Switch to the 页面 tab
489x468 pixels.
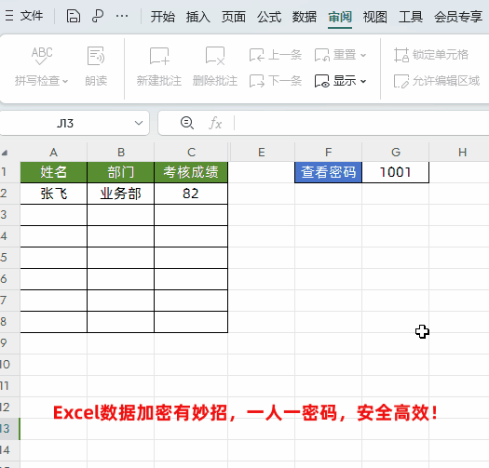[x=233, y=17]
